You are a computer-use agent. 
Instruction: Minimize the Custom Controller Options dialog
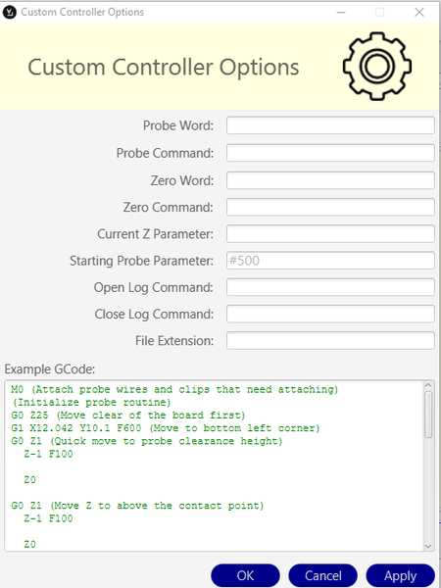[341, 13]
